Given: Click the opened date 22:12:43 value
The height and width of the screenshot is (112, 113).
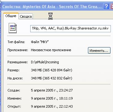Looking at the screenshot, I should (52, 106).
